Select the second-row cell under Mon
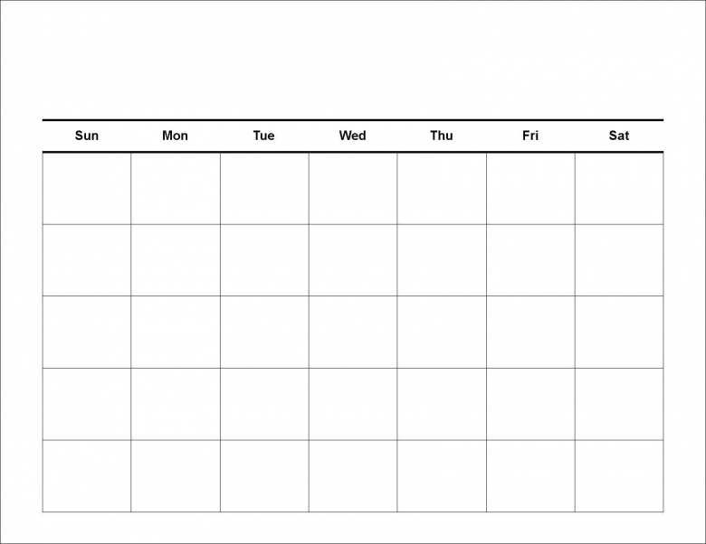 tap(176, 260)
